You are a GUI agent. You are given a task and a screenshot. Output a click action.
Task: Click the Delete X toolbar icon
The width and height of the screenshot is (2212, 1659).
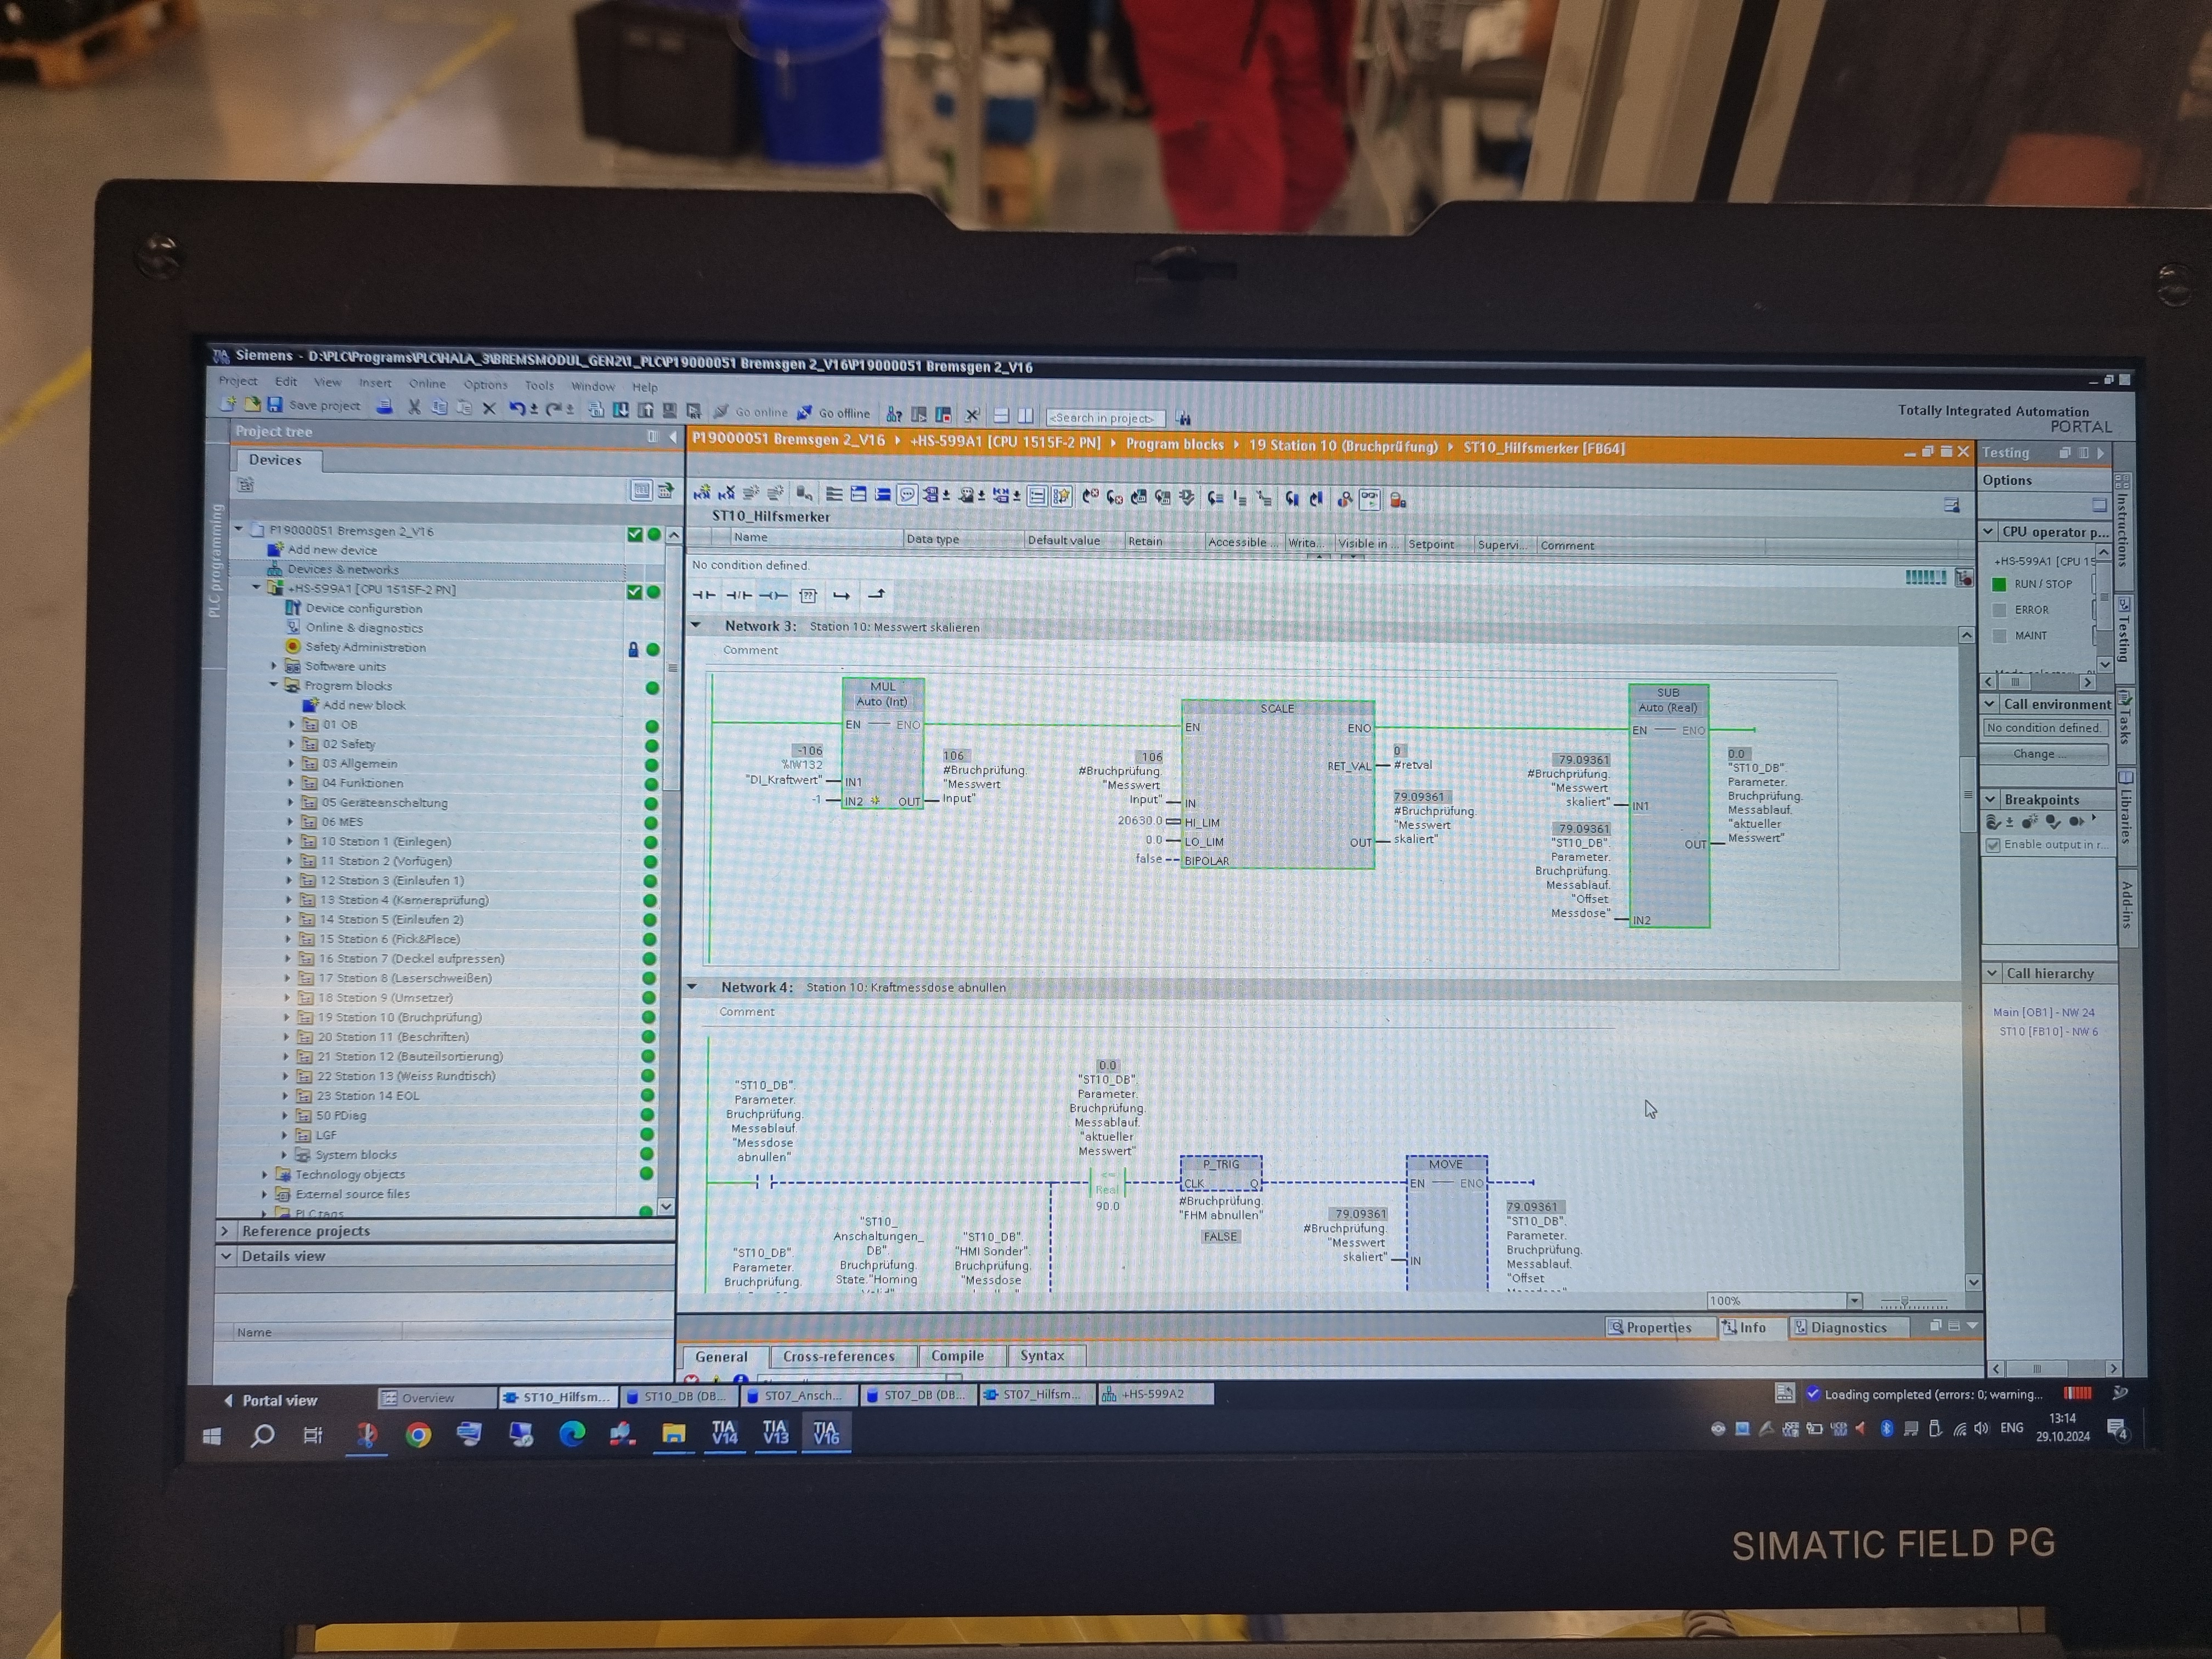pos(489,408)
